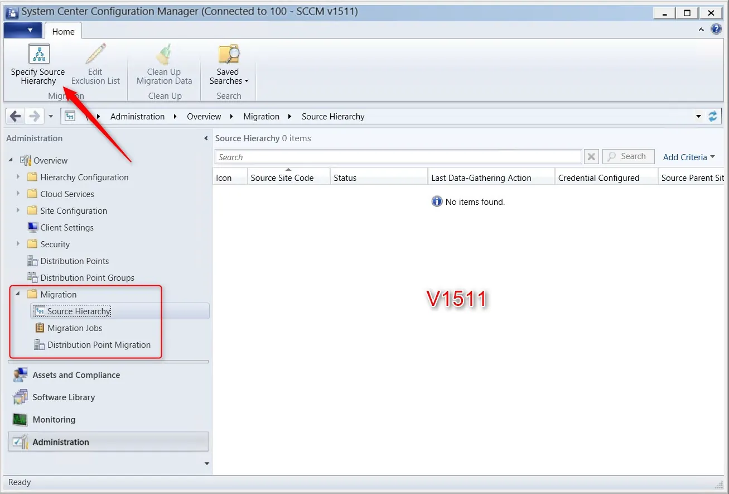Click the Software Library workspace icon

point(21,397)
